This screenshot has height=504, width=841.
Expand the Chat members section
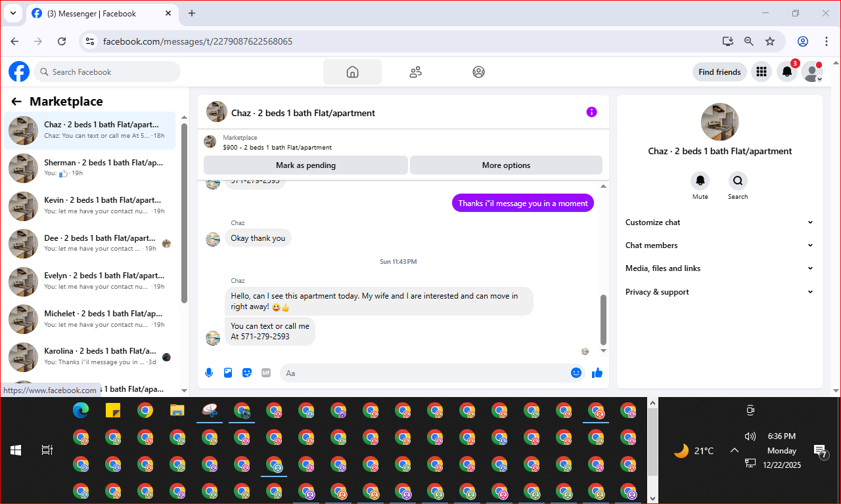click(719, 245)
